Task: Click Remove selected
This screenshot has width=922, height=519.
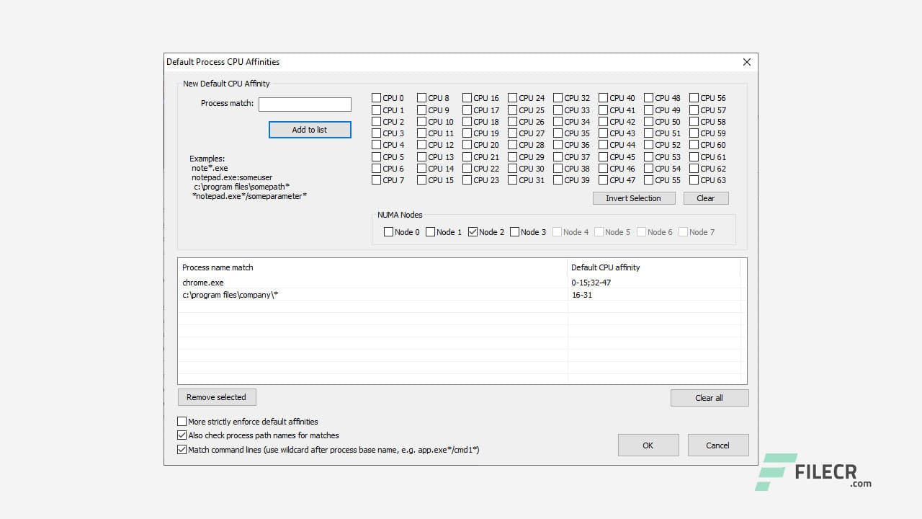Action: pos(216,396)
